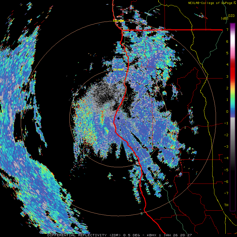Click the 3 value on color scale
This screenshot has width=237, height=237.
point(227,76)
